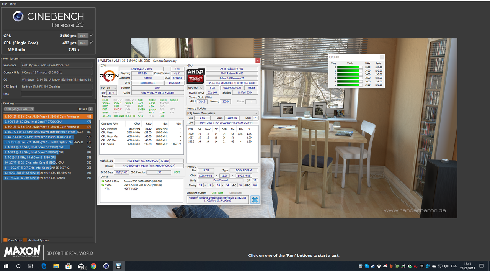
Task: Click the empty Info field in Cinebench
Action: click(57, 94)
